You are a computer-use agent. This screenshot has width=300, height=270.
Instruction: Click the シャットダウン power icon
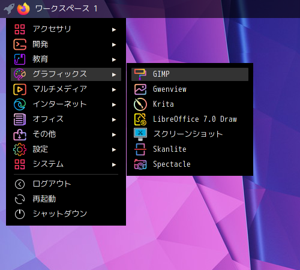[x=20, y=214]
